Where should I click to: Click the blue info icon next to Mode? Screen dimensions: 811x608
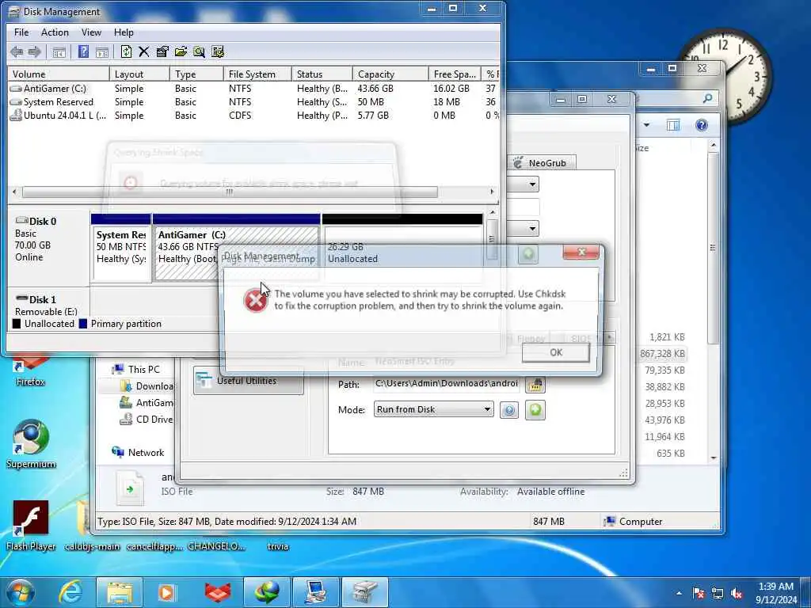click(509, 410)
